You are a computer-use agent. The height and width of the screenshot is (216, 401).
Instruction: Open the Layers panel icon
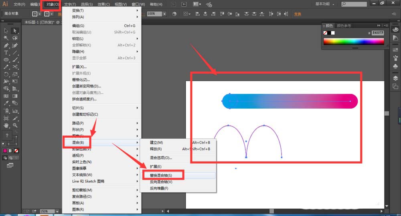coord(395,78)
